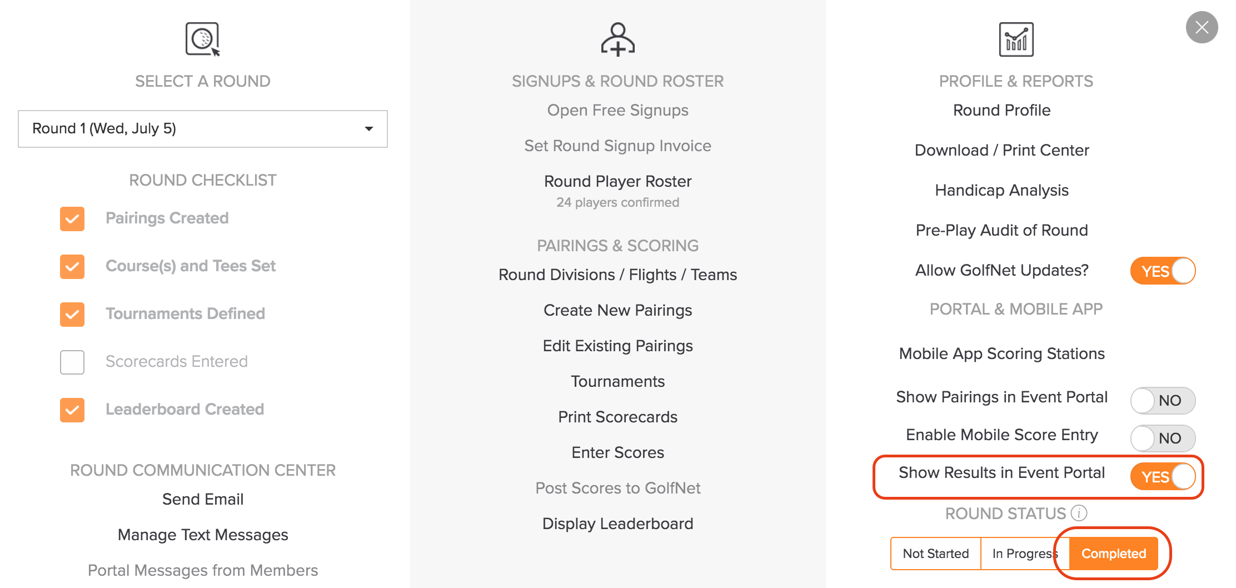Open the Round 1 dropdown arrow

(x=368, y=129)
